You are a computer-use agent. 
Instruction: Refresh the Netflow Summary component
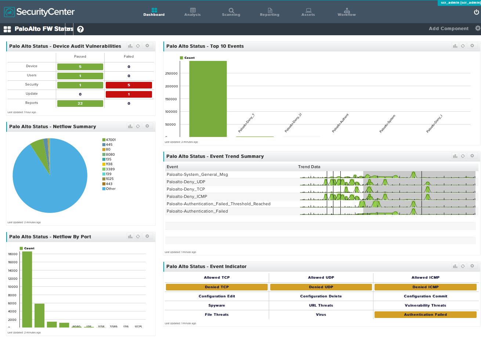click(138, 126)
